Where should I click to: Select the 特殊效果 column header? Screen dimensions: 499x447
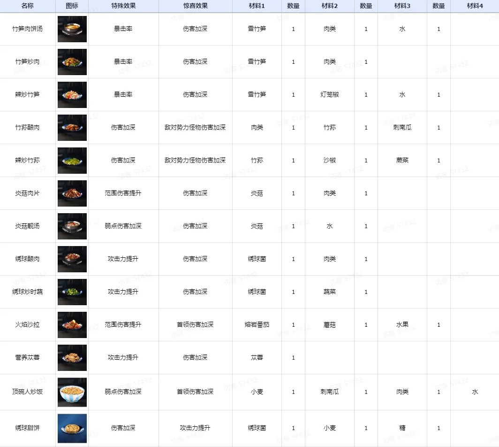[123, 6]
